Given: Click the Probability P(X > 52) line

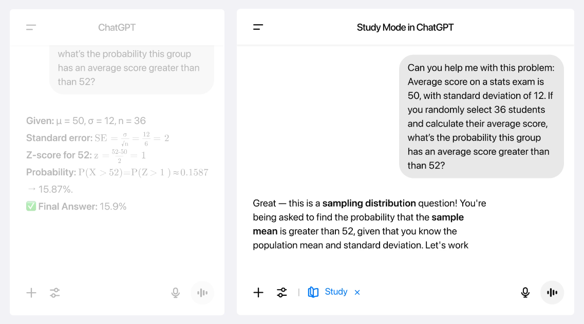Looking at the screenshot, I should pos(117,172).
